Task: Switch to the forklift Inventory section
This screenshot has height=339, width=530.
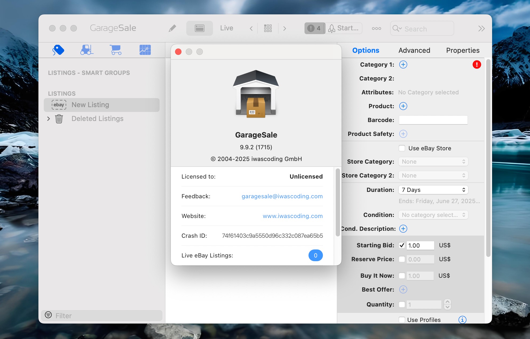Action: tap(87, 50)
